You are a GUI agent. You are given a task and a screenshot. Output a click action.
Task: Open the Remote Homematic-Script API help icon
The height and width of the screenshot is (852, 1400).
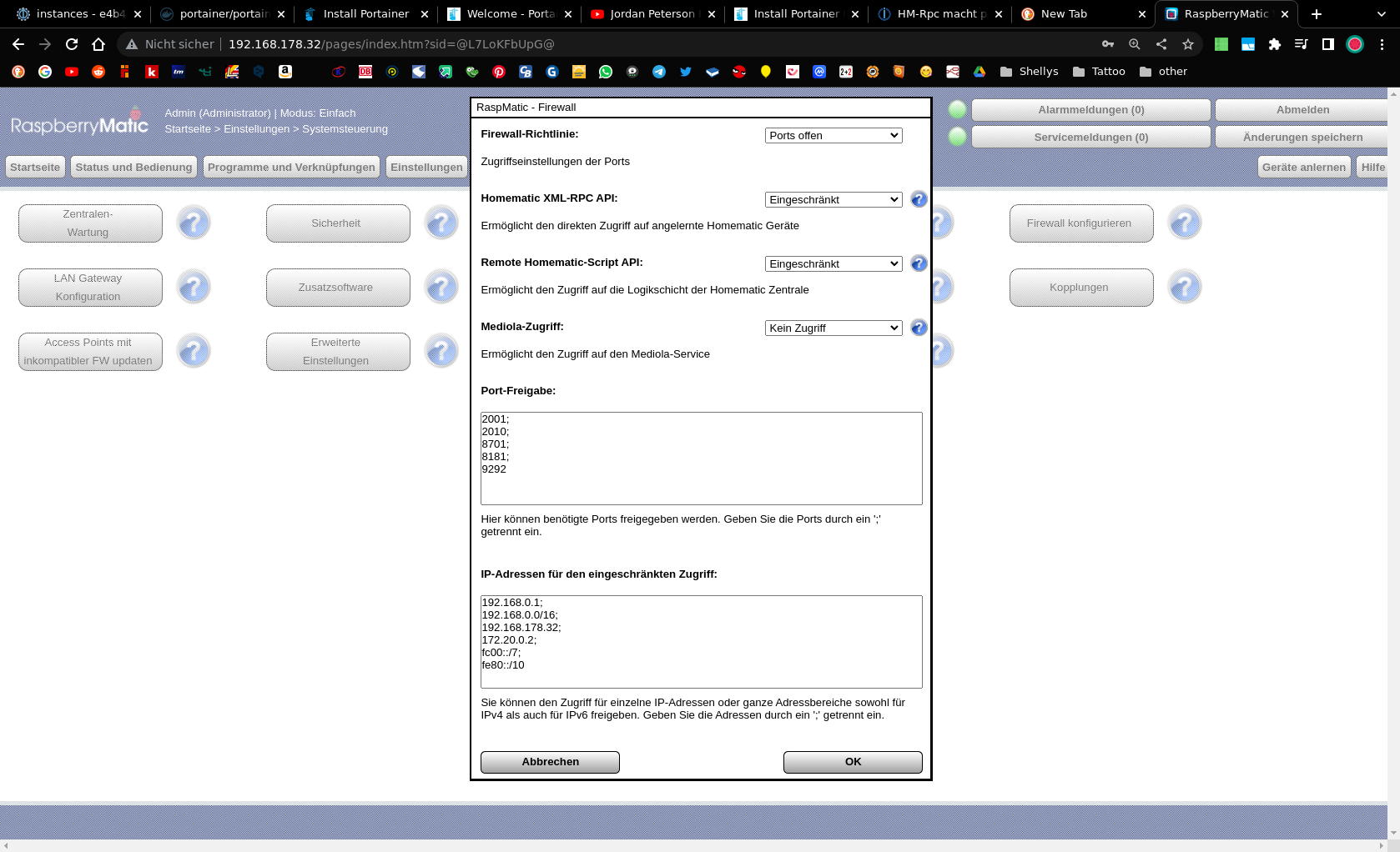pos(919,263)
